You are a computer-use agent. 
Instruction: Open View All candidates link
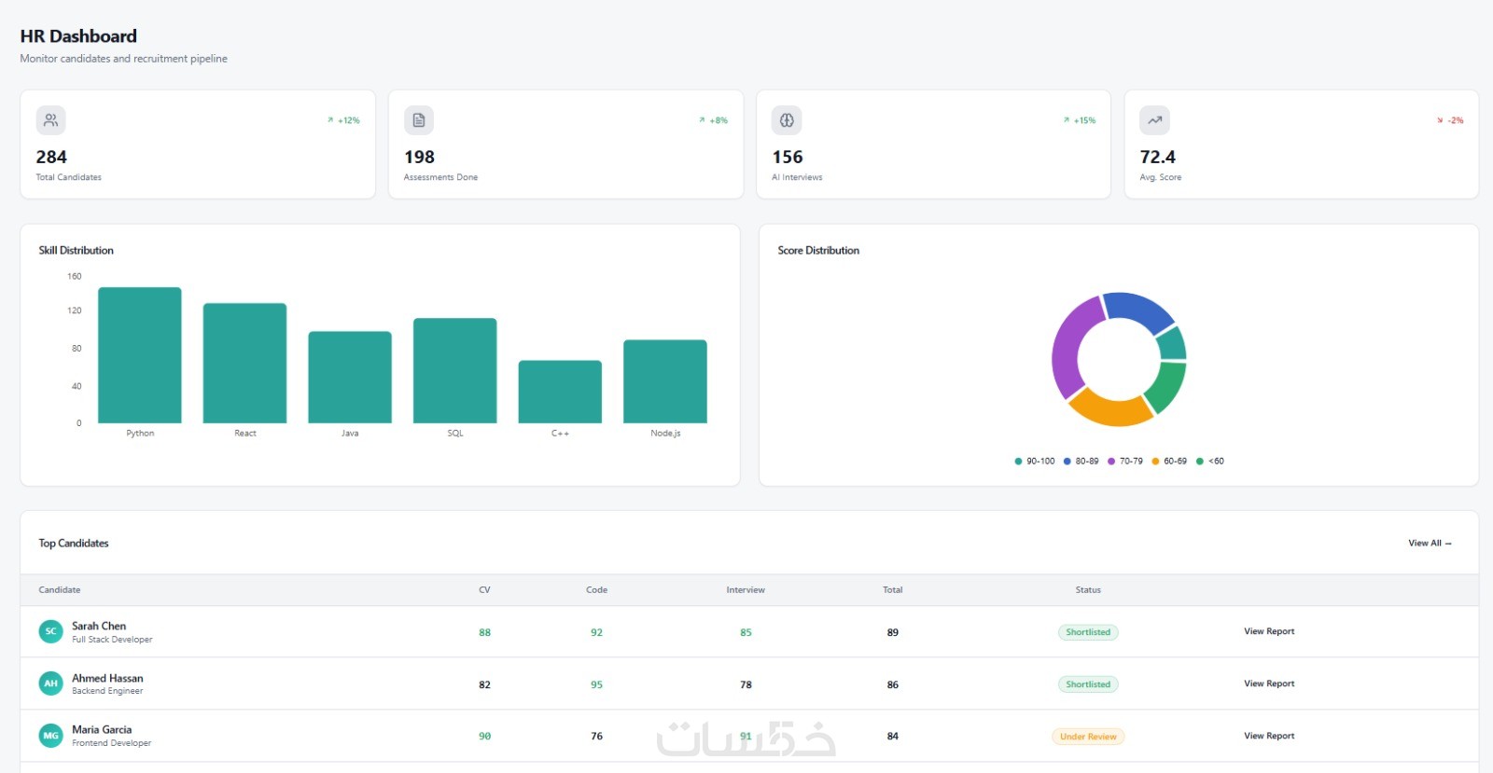tap(1430, 543)
